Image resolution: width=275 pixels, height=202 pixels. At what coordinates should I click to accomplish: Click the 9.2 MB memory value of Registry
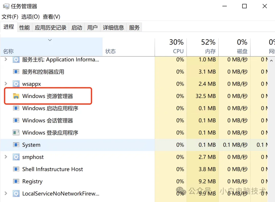(207, 181)
